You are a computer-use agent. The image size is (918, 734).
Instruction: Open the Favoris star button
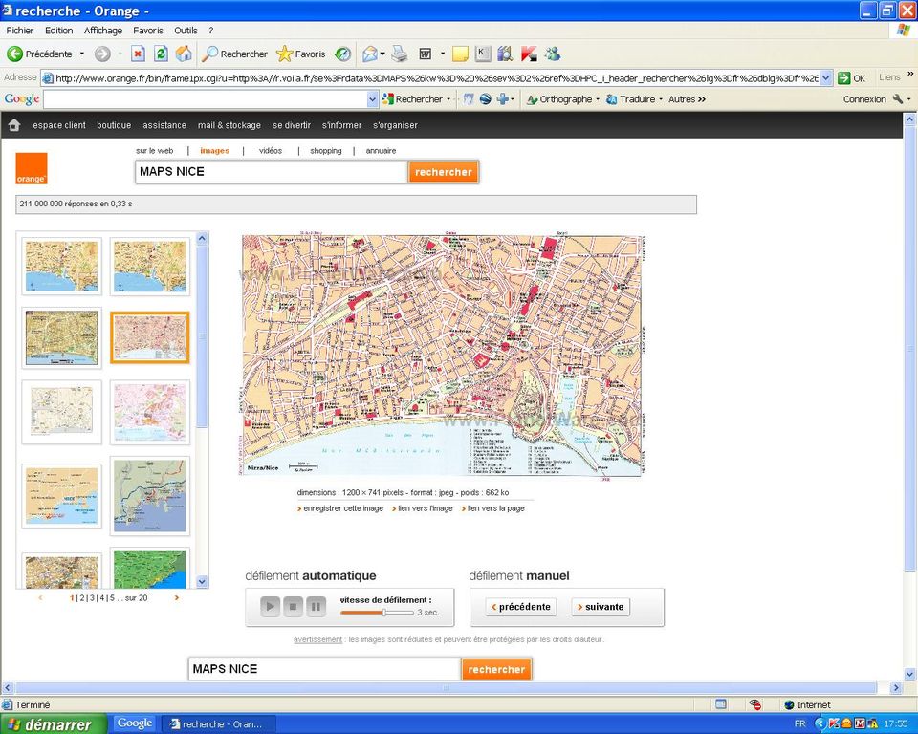(x=300, y=54)
